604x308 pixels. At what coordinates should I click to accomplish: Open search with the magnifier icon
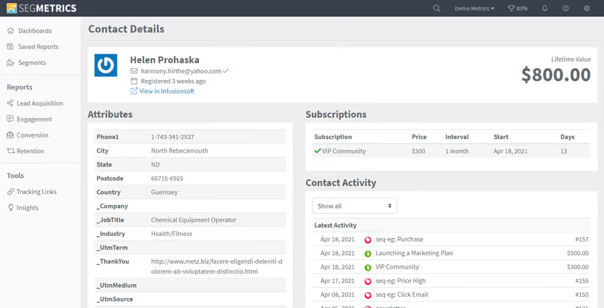coord(437,8)
